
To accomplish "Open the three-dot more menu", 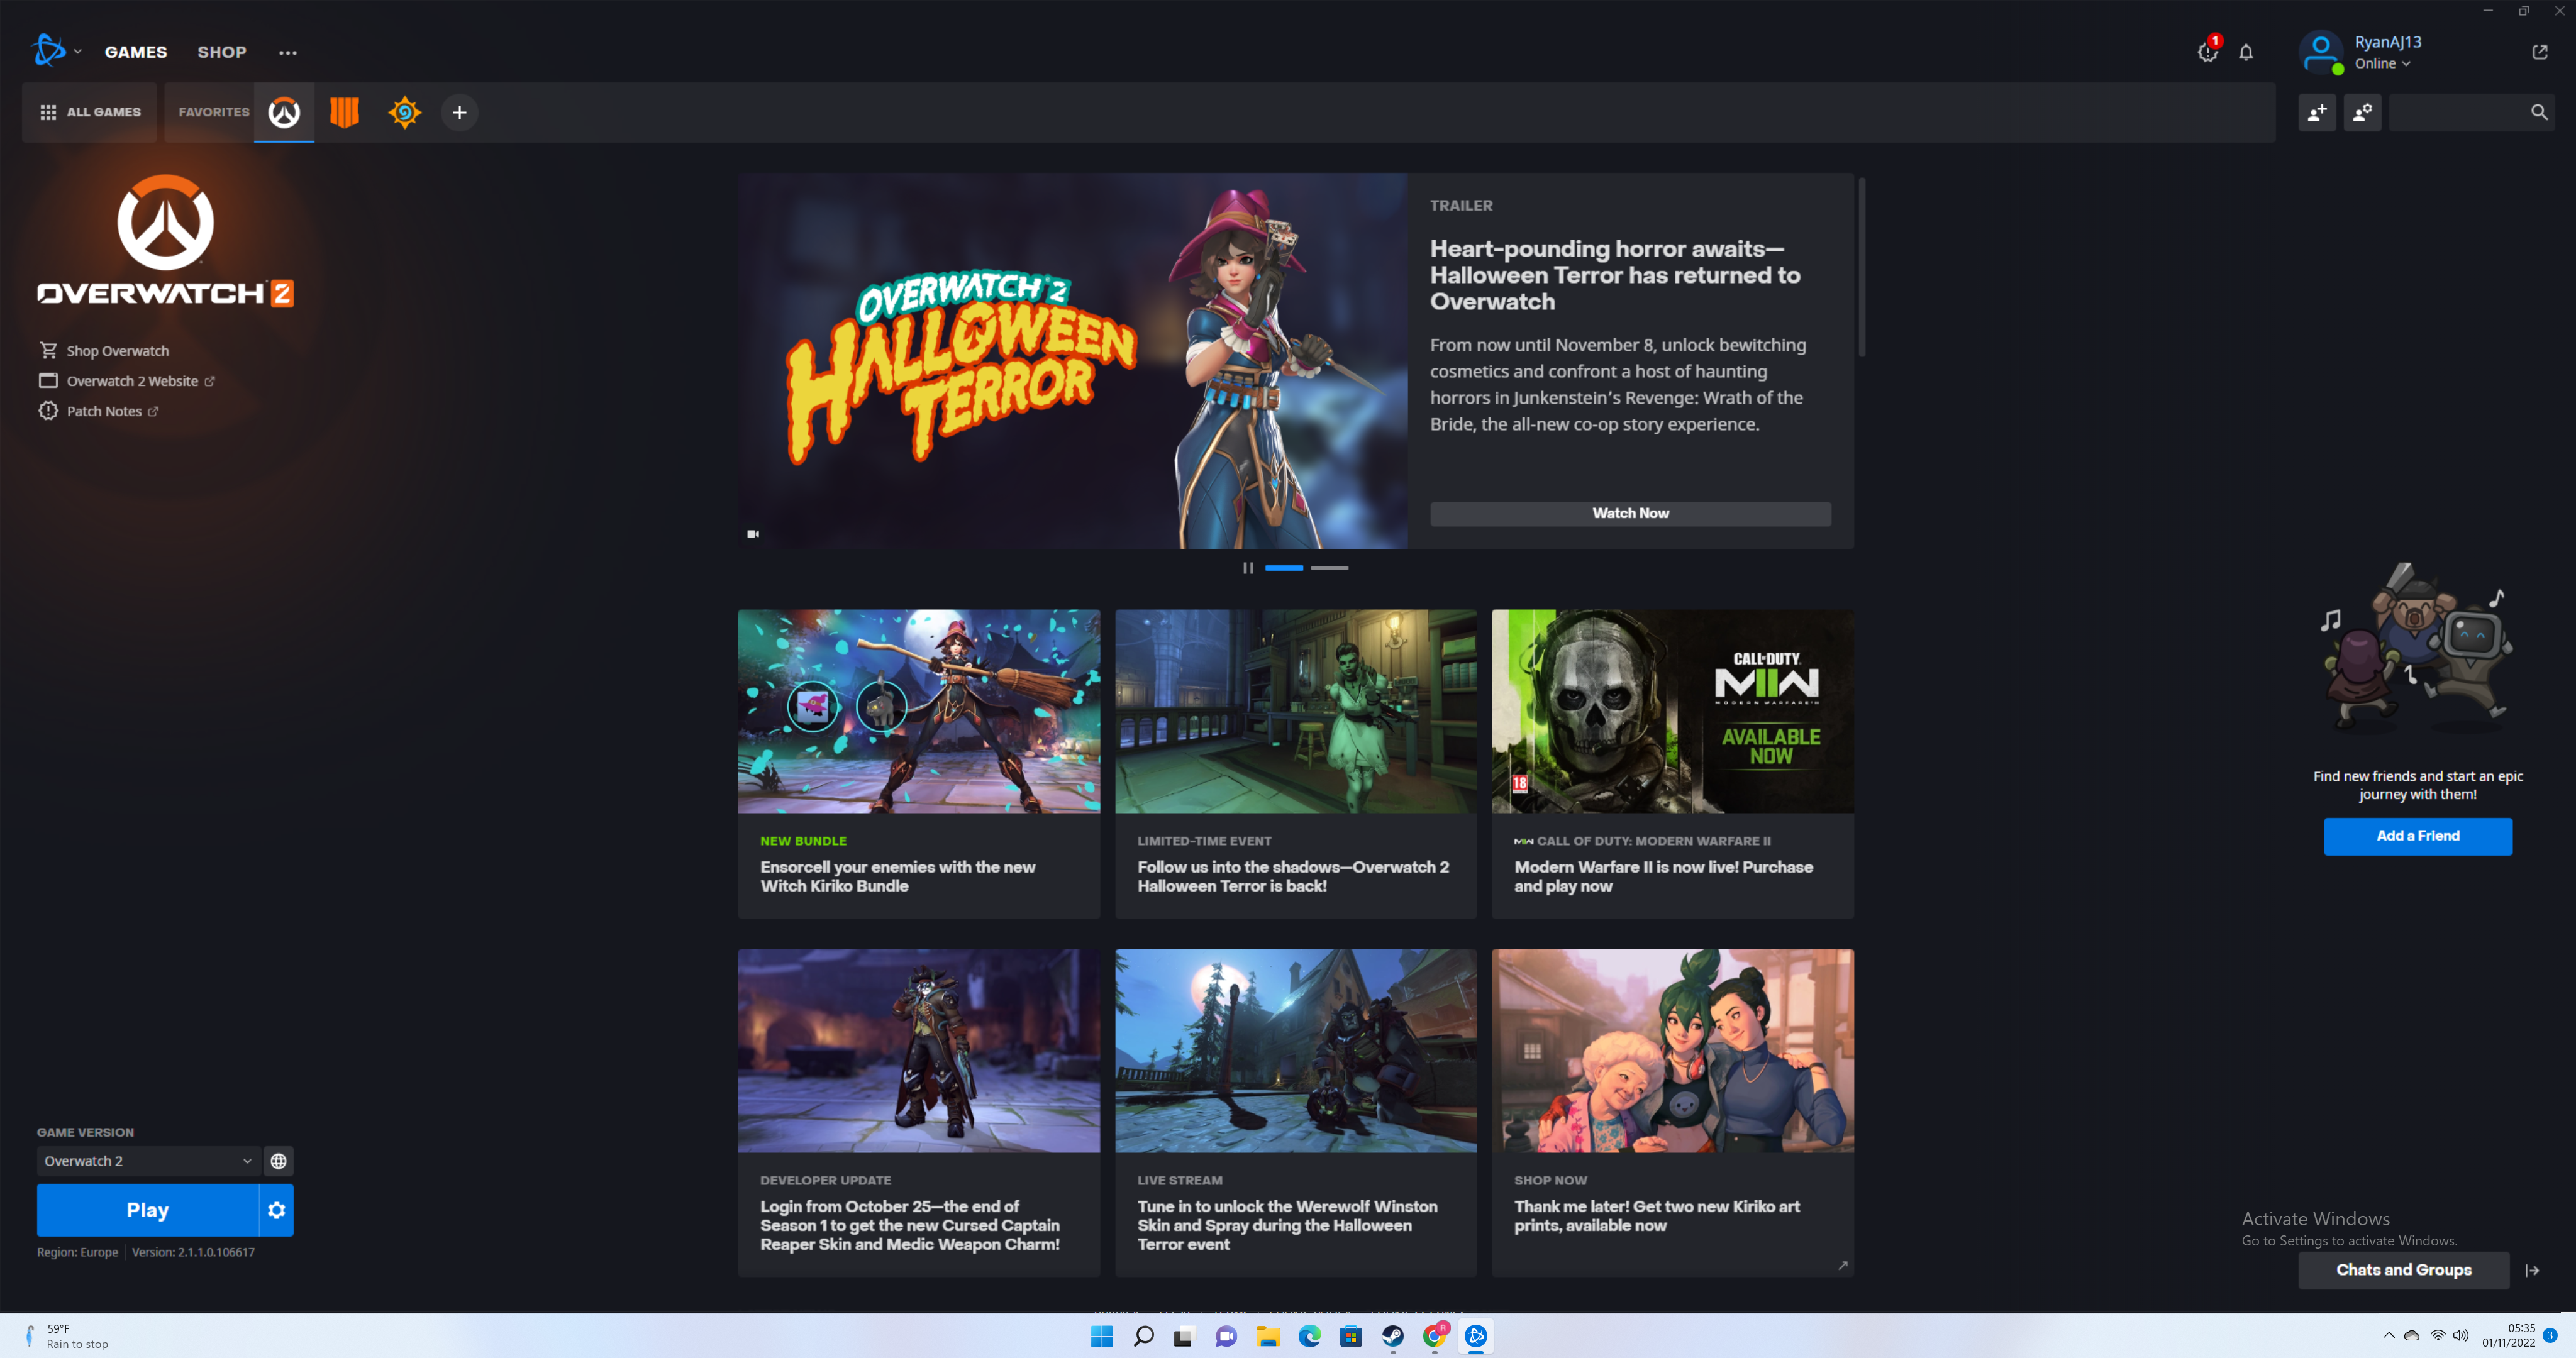I will (x=288, y=52).
